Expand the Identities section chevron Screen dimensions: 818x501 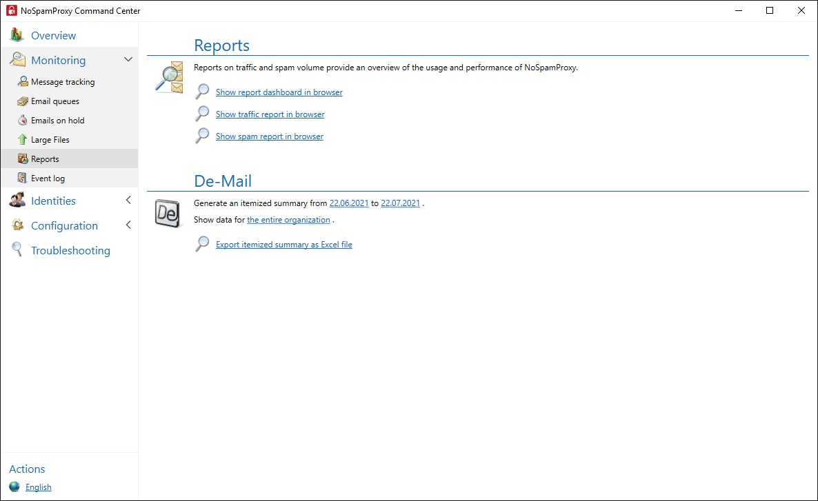coord(128,200)
